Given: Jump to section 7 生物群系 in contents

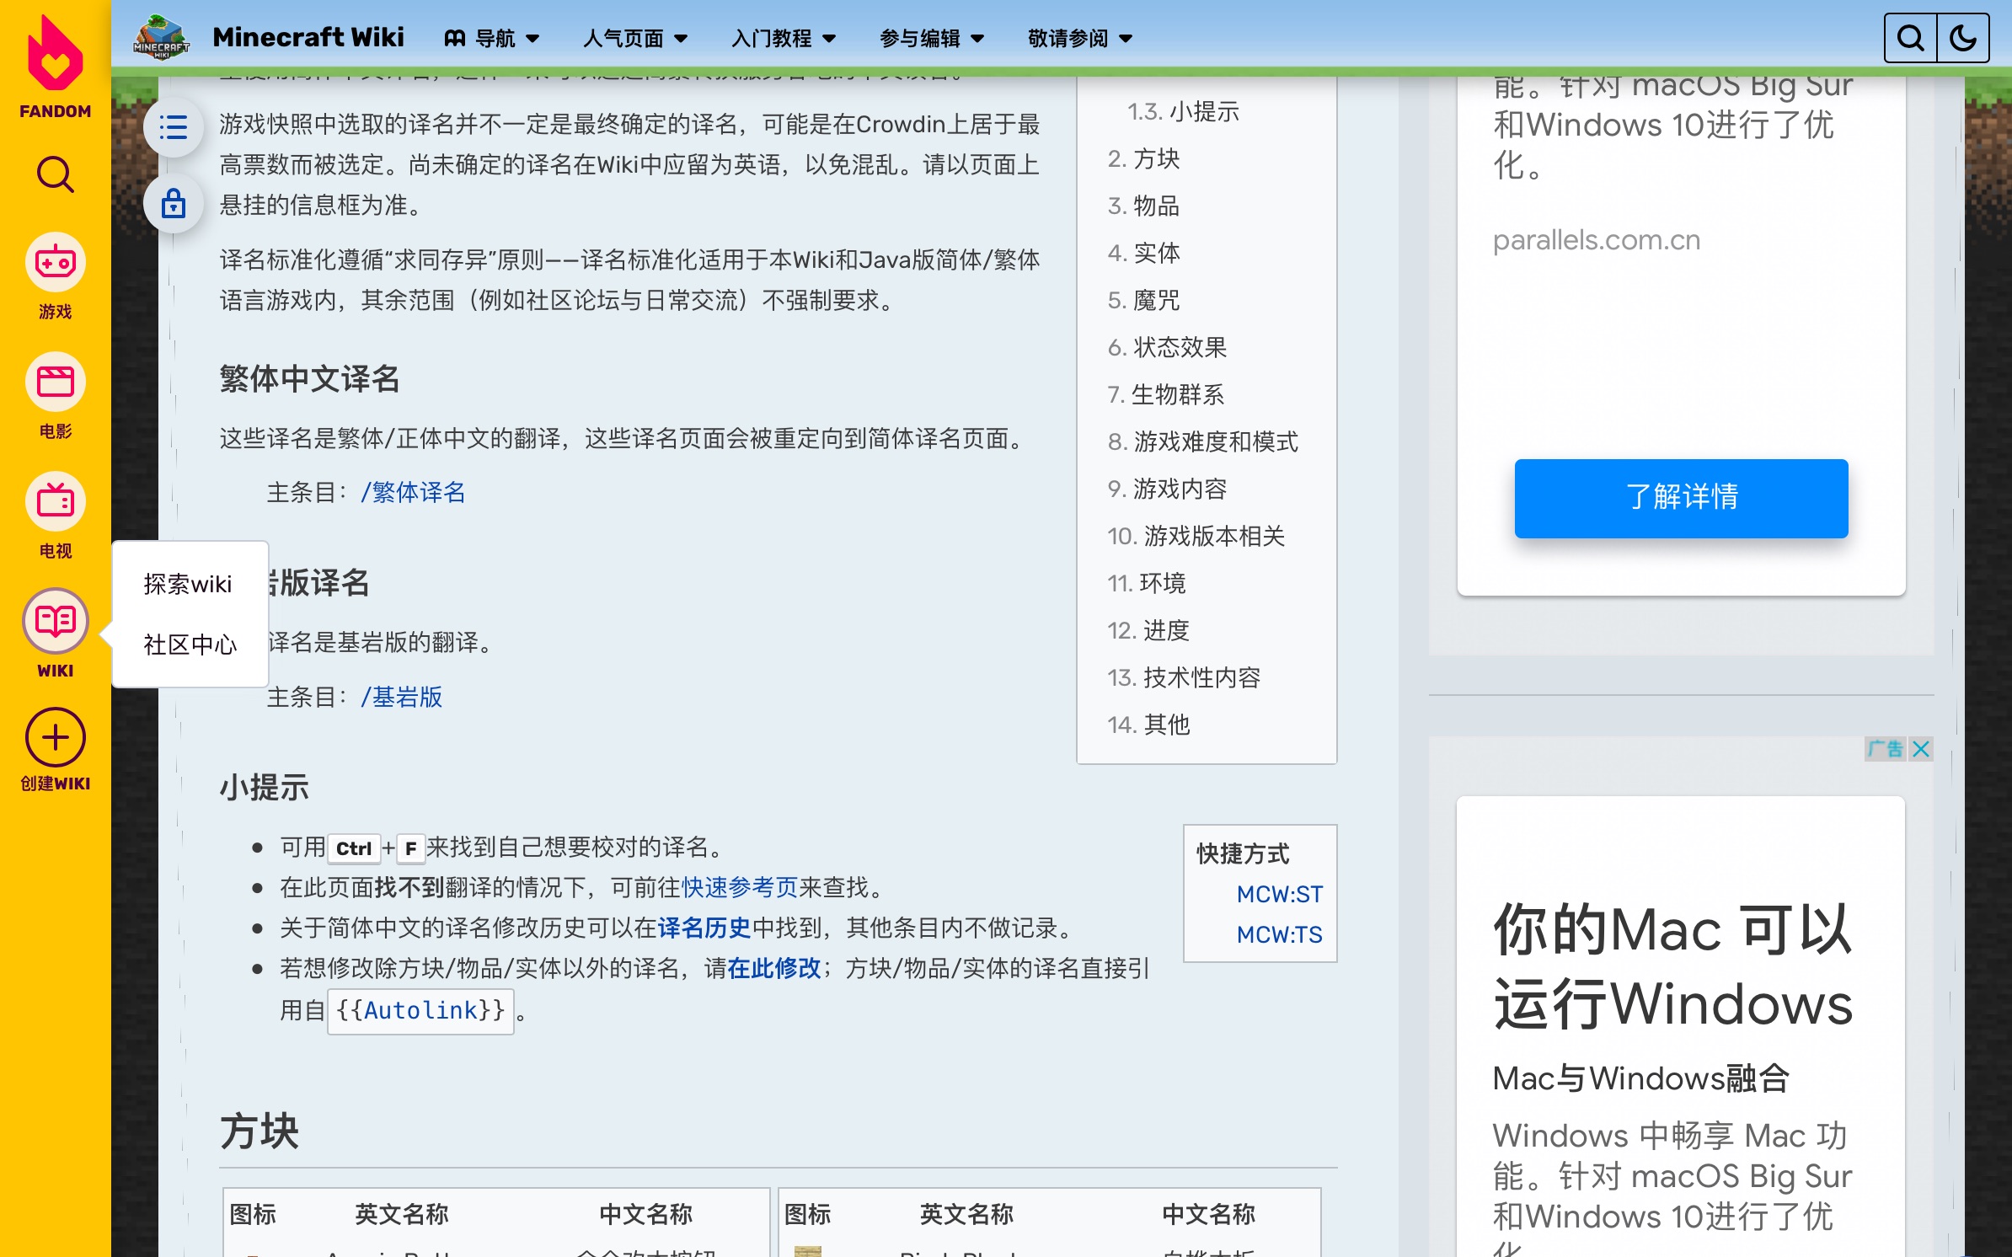Looking at the screenshot, I should point(1177,394).
